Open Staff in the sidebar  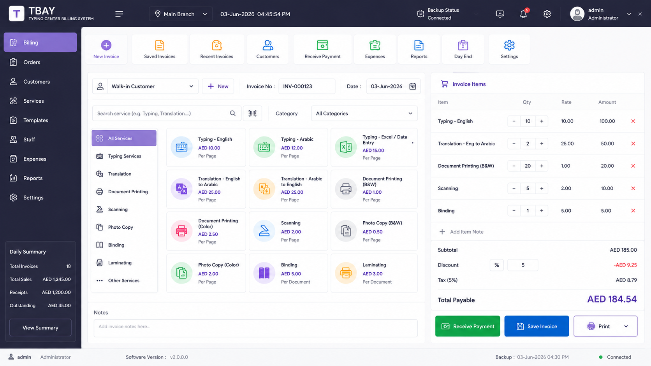tap(40, 140)
